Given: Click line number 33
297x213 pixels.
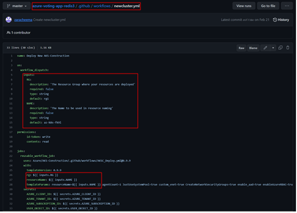Looking at the screenshot, I should (x=11, y=208).
